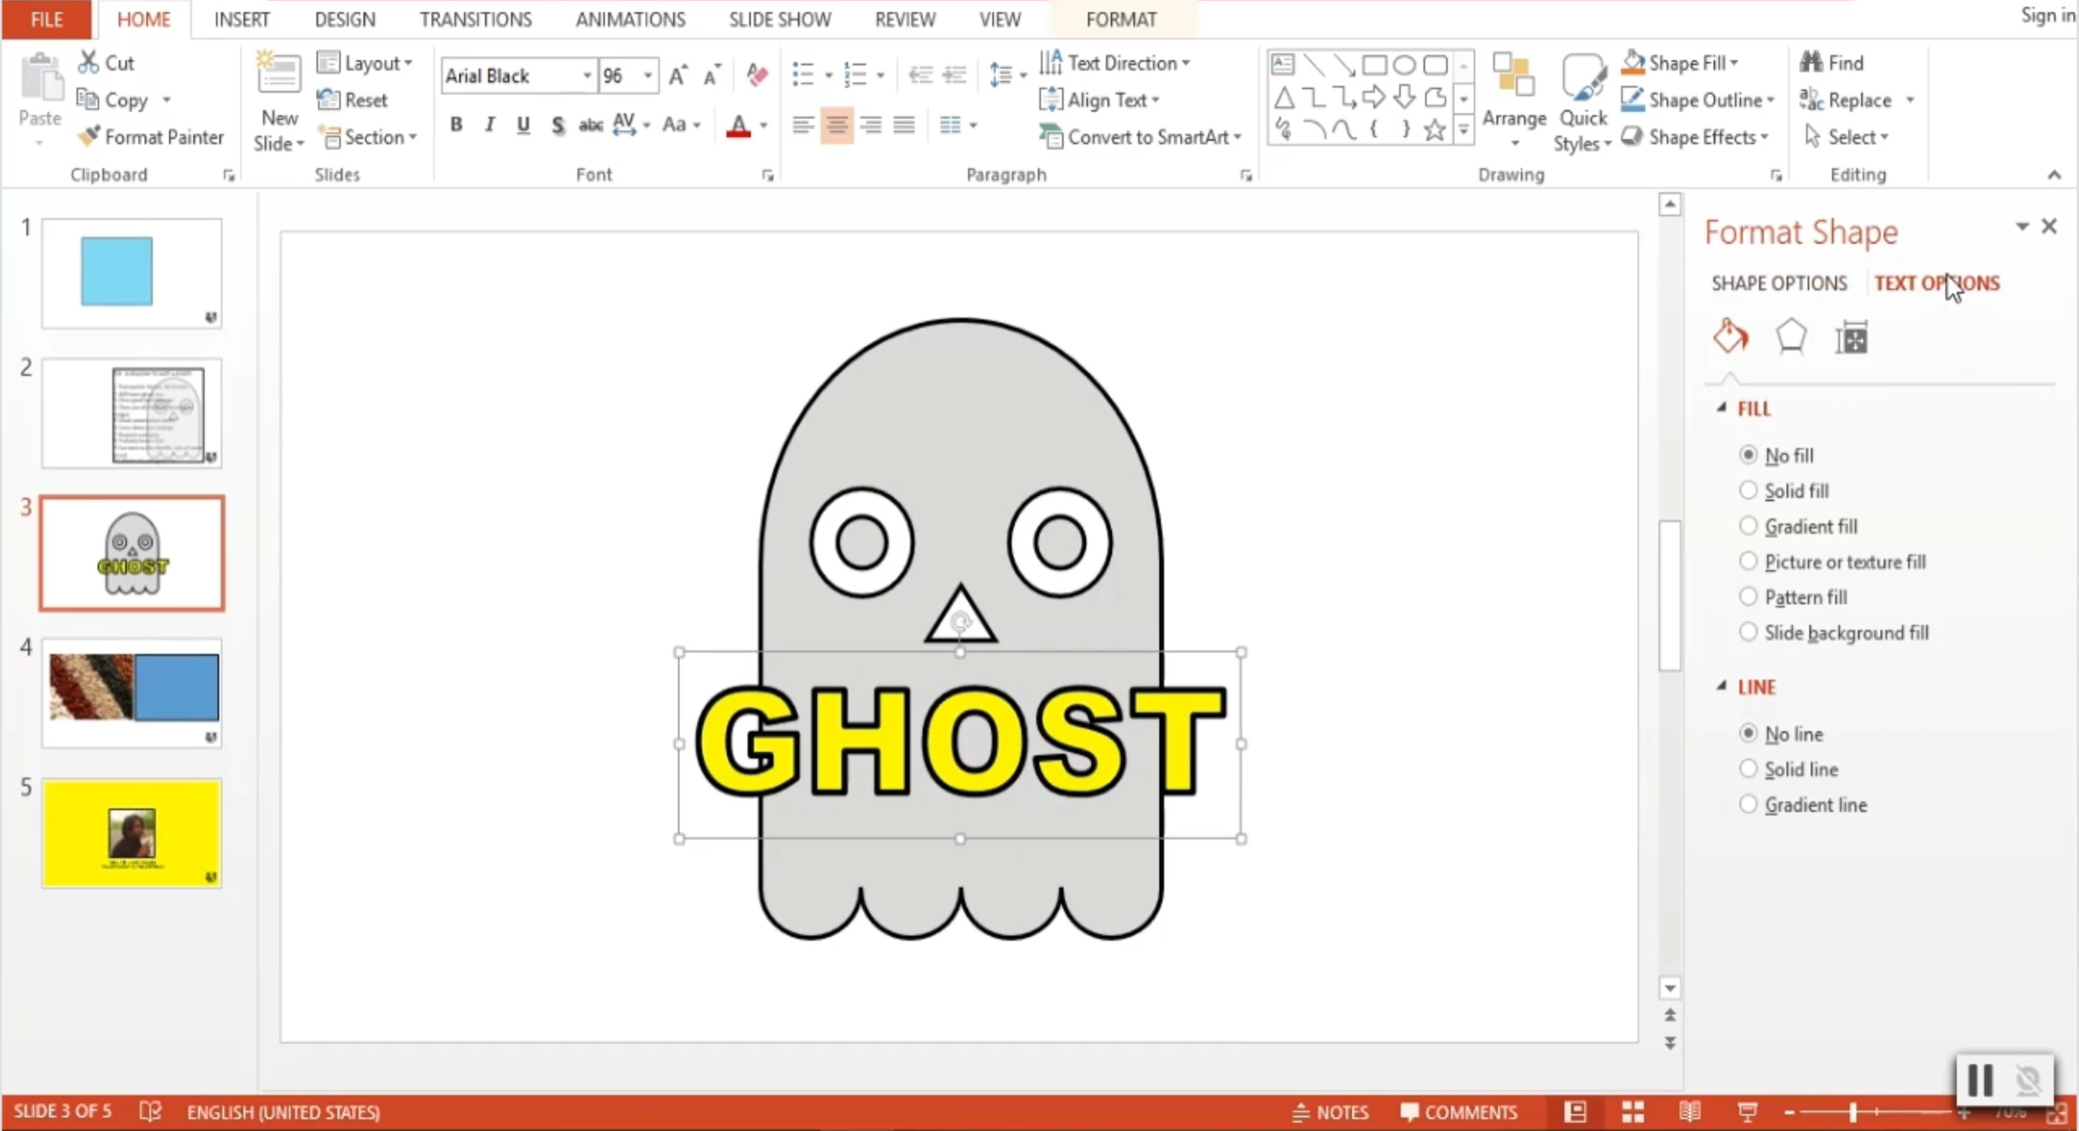The width and height of the screenshot is (2079, 1131).
Task: Click the Convert to SmartArt button
Action: pyautogui.click(x=1140, y=137)
